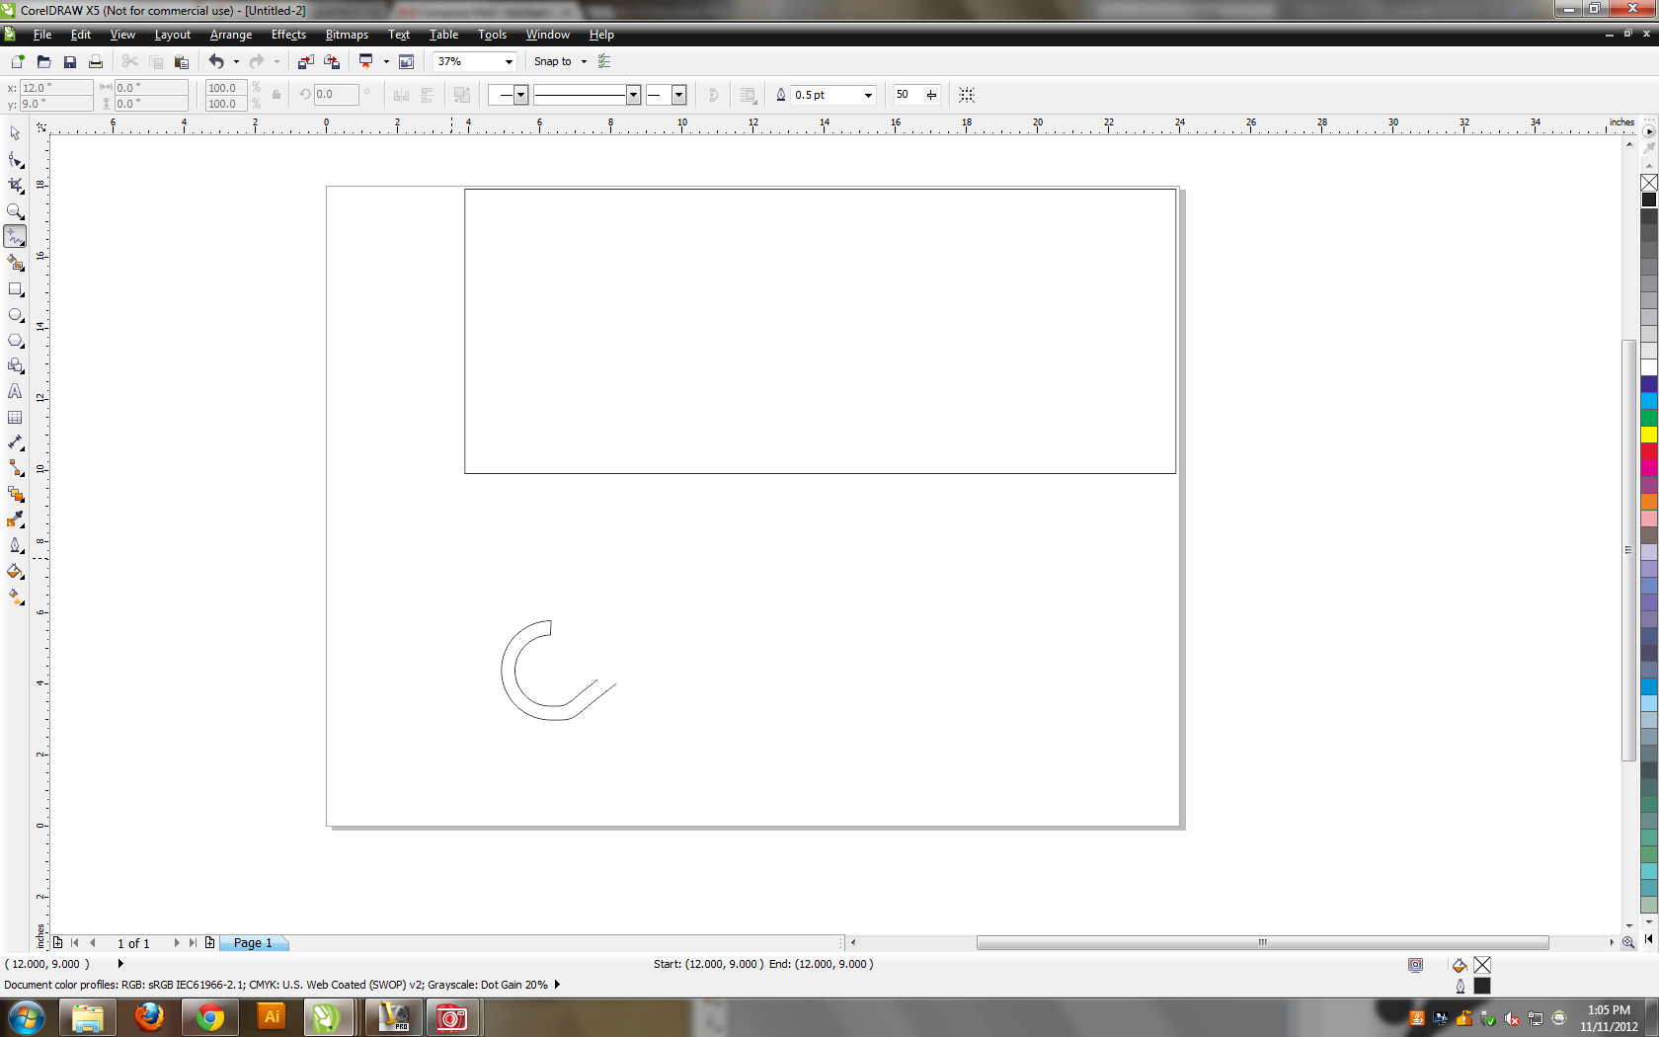Screen dimensions: 1659x1037
Task: Open the Tools menu
Action: coord(492,35)
